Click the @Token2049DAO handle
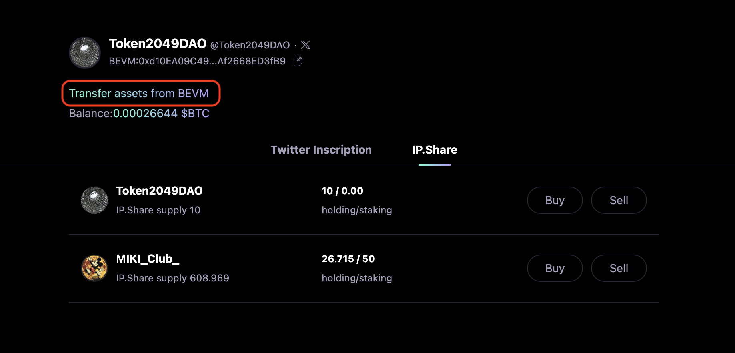735x353 pixels. pyautogui.click(x=250, y=45)
